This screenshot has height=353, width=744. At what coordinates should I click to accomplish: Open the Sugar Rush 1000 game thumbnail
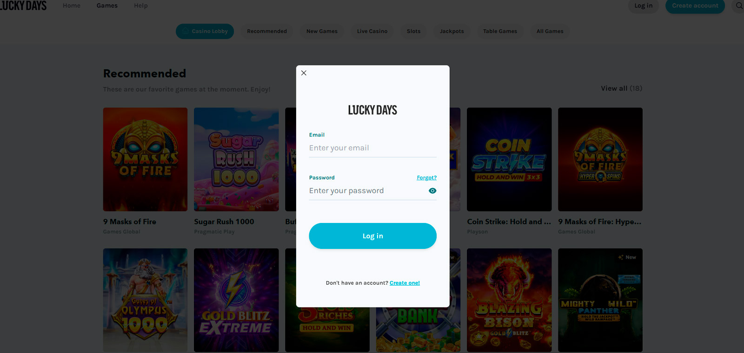tap(236, 159)
